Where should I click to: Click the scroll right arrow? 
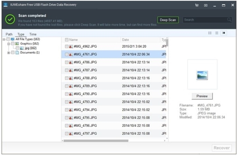coord(164,141)
